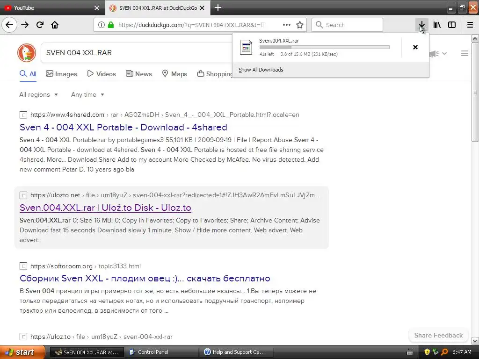Close the DuckDuckGo search tab

coord(202,8)
